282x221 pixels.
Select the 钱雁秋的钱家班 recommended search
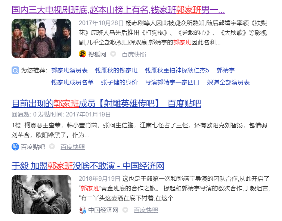[x=116, y=70]
